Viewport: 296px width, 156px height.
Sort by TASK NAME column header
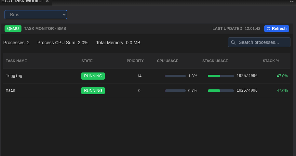pyautogui.click(x=16, y=61)
